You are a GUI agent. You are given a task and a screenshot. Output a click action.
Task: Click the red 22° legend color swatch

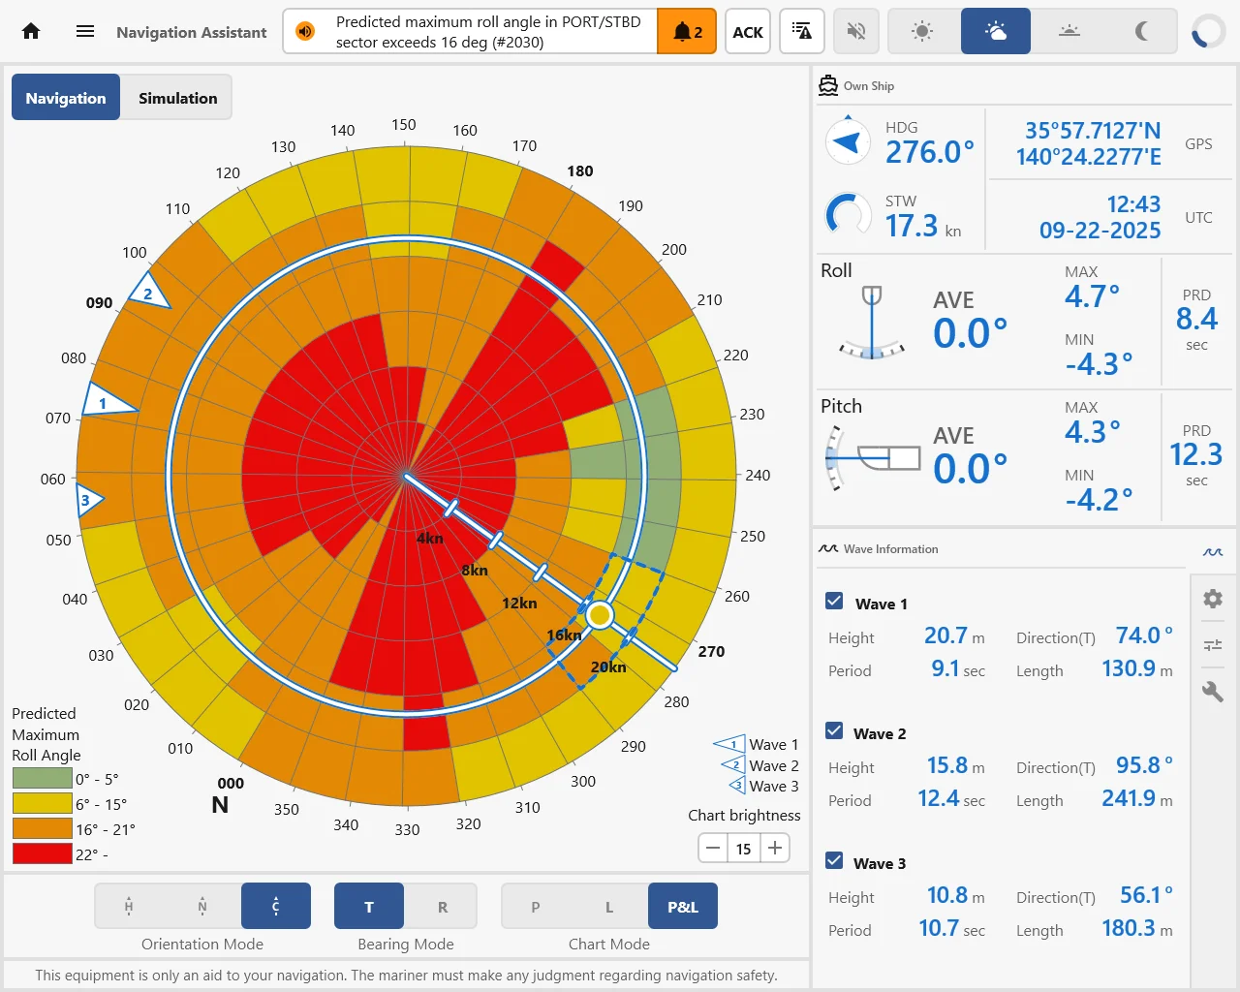pyautogui.click(x=43, y=853)
